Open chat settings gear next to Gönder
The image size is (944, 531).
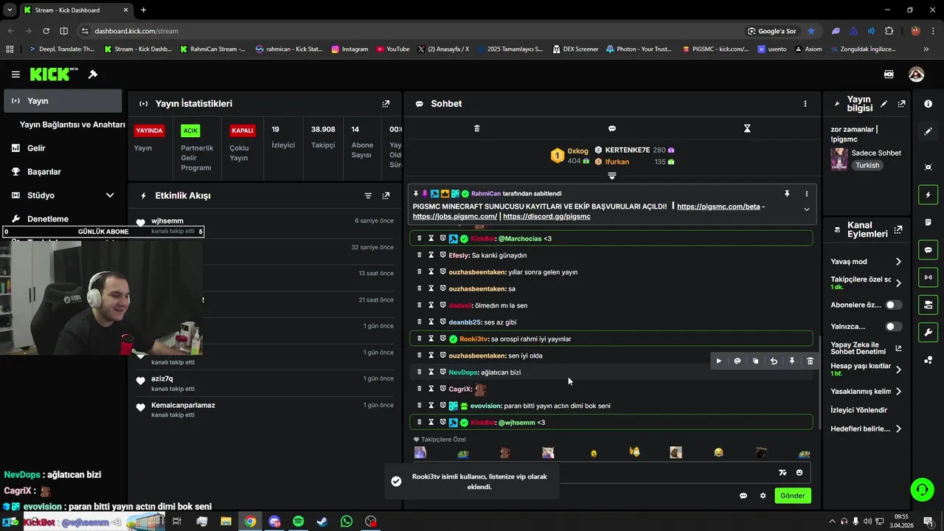[x=763, y=496]
